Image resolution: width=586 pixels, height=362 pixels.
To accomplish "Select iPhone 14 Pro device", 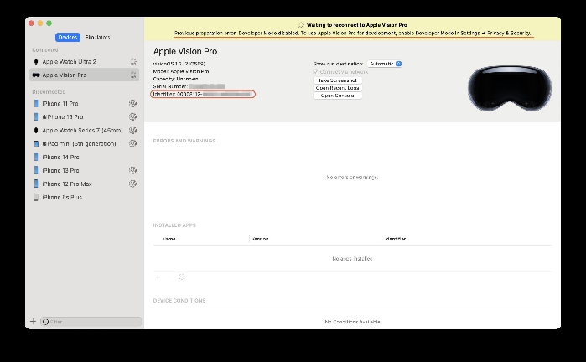I will (x=84, y=158).
